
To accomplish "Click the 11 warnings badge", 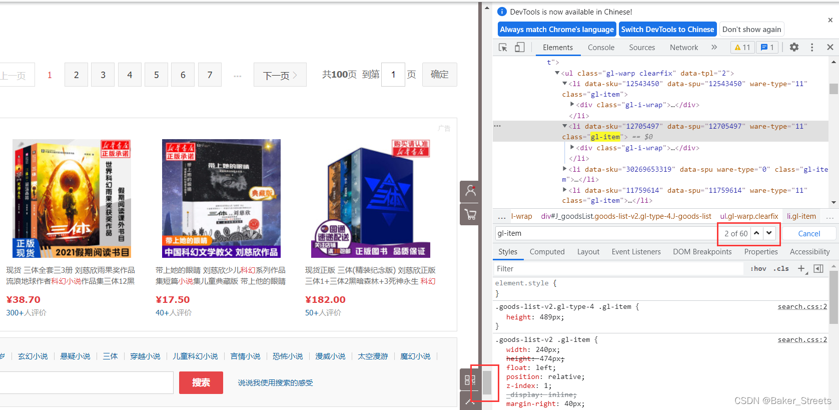I will click(742, 47).
